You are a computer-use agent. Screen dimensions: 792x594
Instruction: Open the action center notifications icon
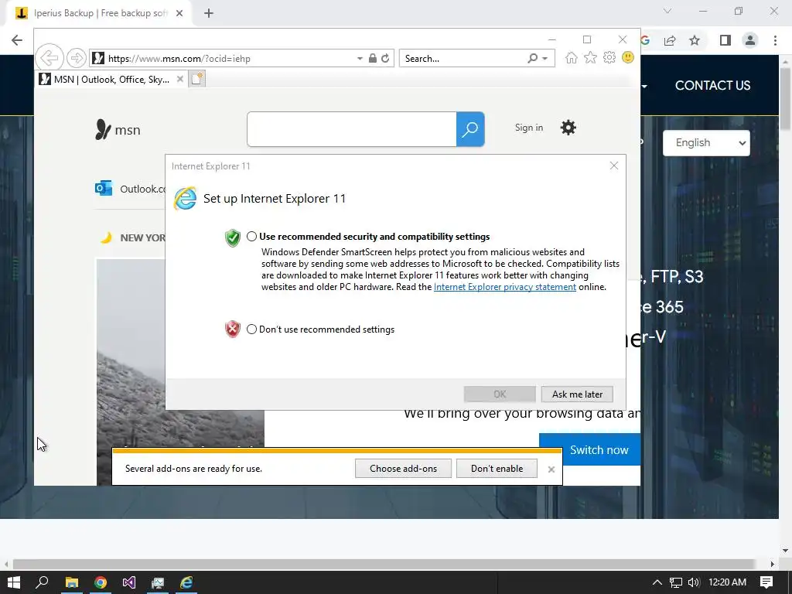coord(766,582)
